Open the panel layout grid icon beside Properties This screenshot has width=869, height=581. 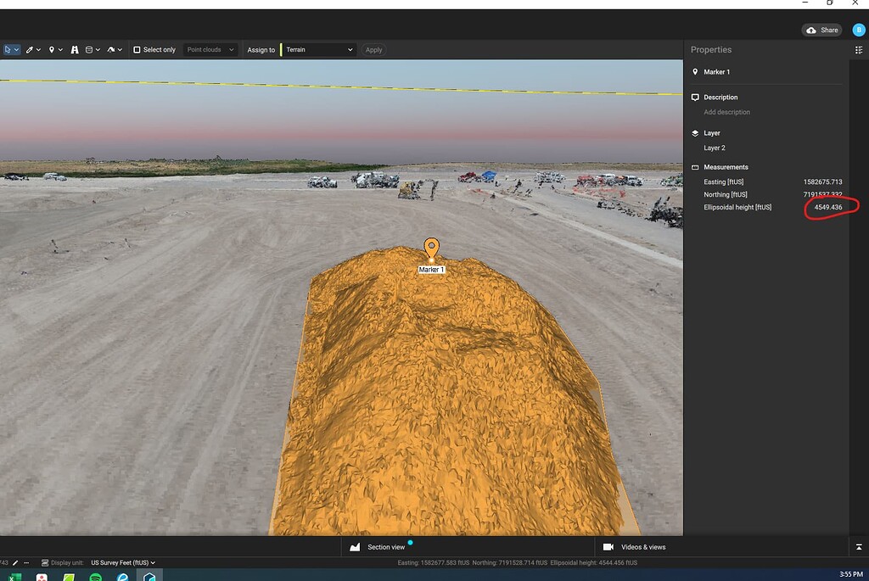(858, 50)
